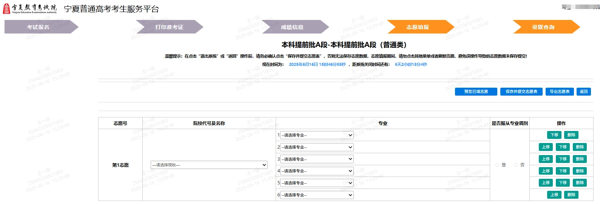Select 否 for 服从专业调剂
This screenshot has height=204, width=600.
pos(516,165)
